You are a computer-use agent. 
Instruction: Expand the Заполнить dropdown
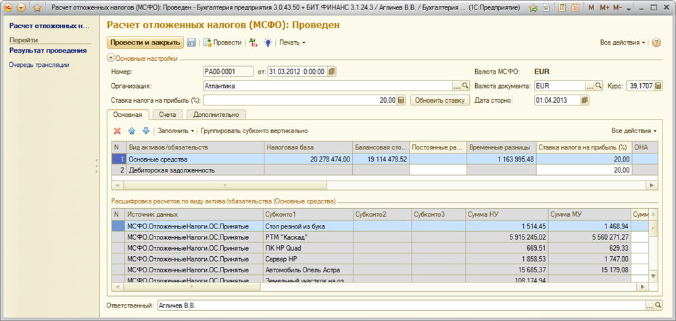[x=175, y=130]
